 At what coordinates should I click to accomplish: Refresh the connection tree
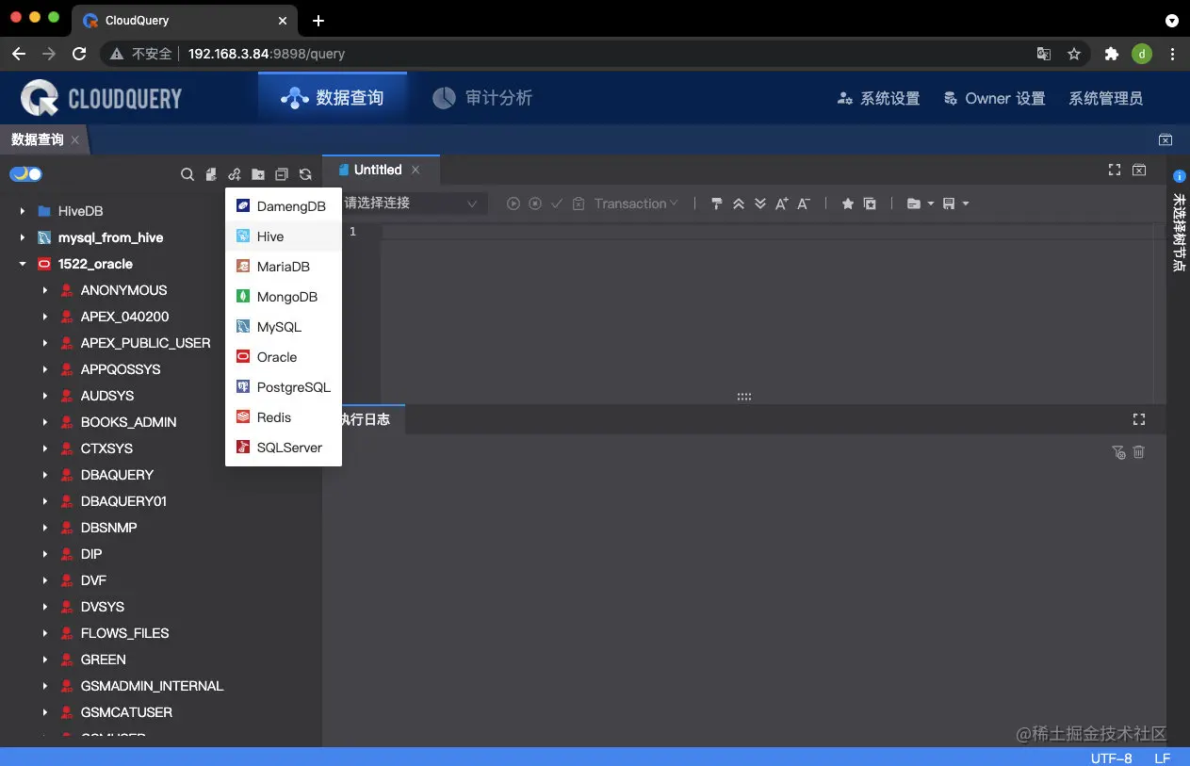coord(305,174)
